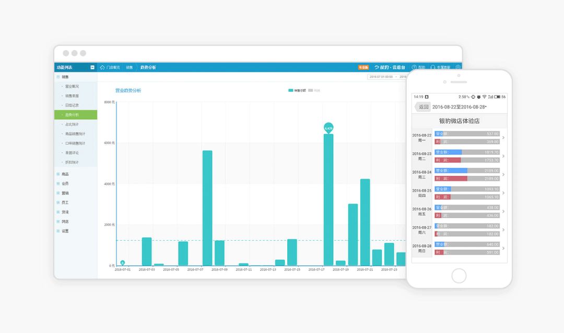Click the headset customer service icon
Image resolution: width=564 pixels, height=333 pixels.
click(x=433, y=67)
